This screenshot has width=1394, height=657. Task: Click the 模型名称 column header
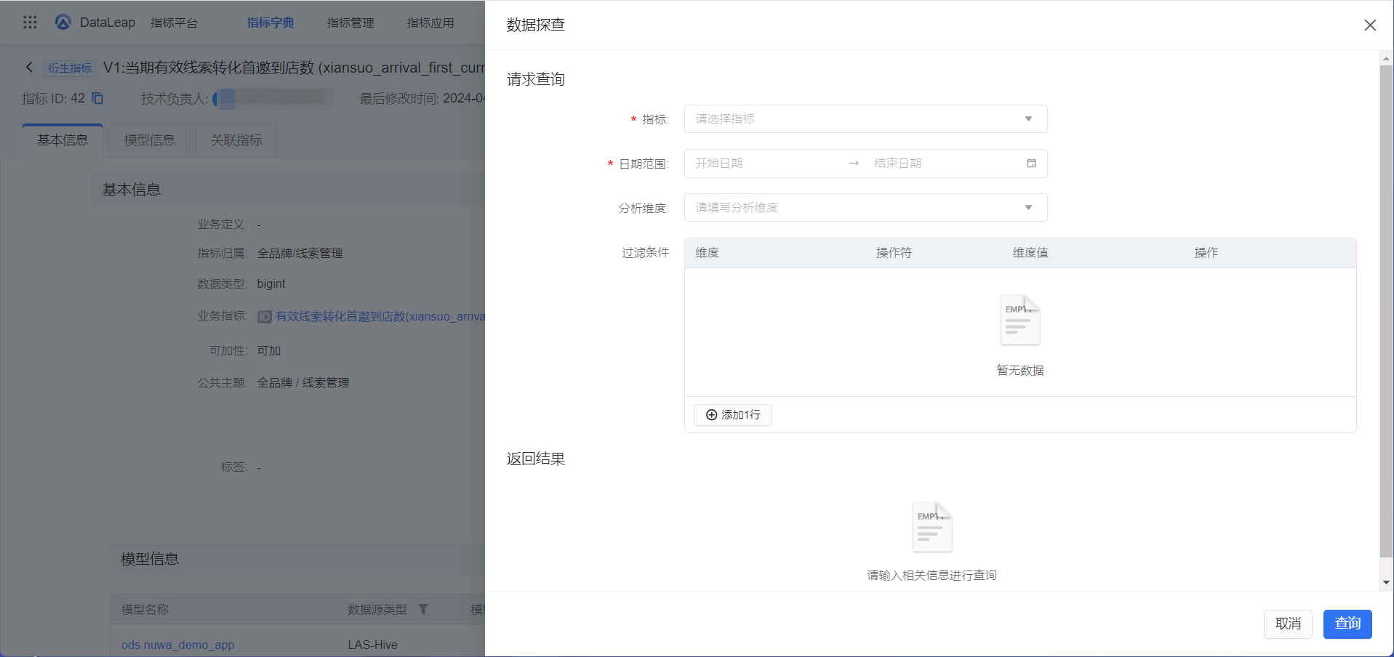tap(145, 609)
